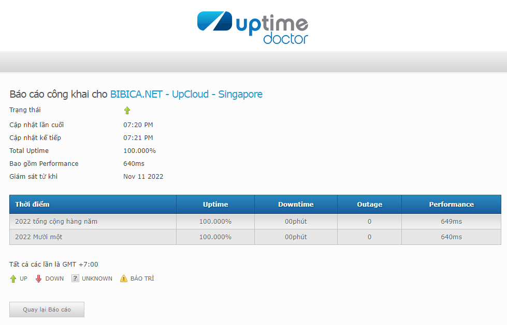Click uptime 100.000% in the yearly total row

(x=215, y=221)
